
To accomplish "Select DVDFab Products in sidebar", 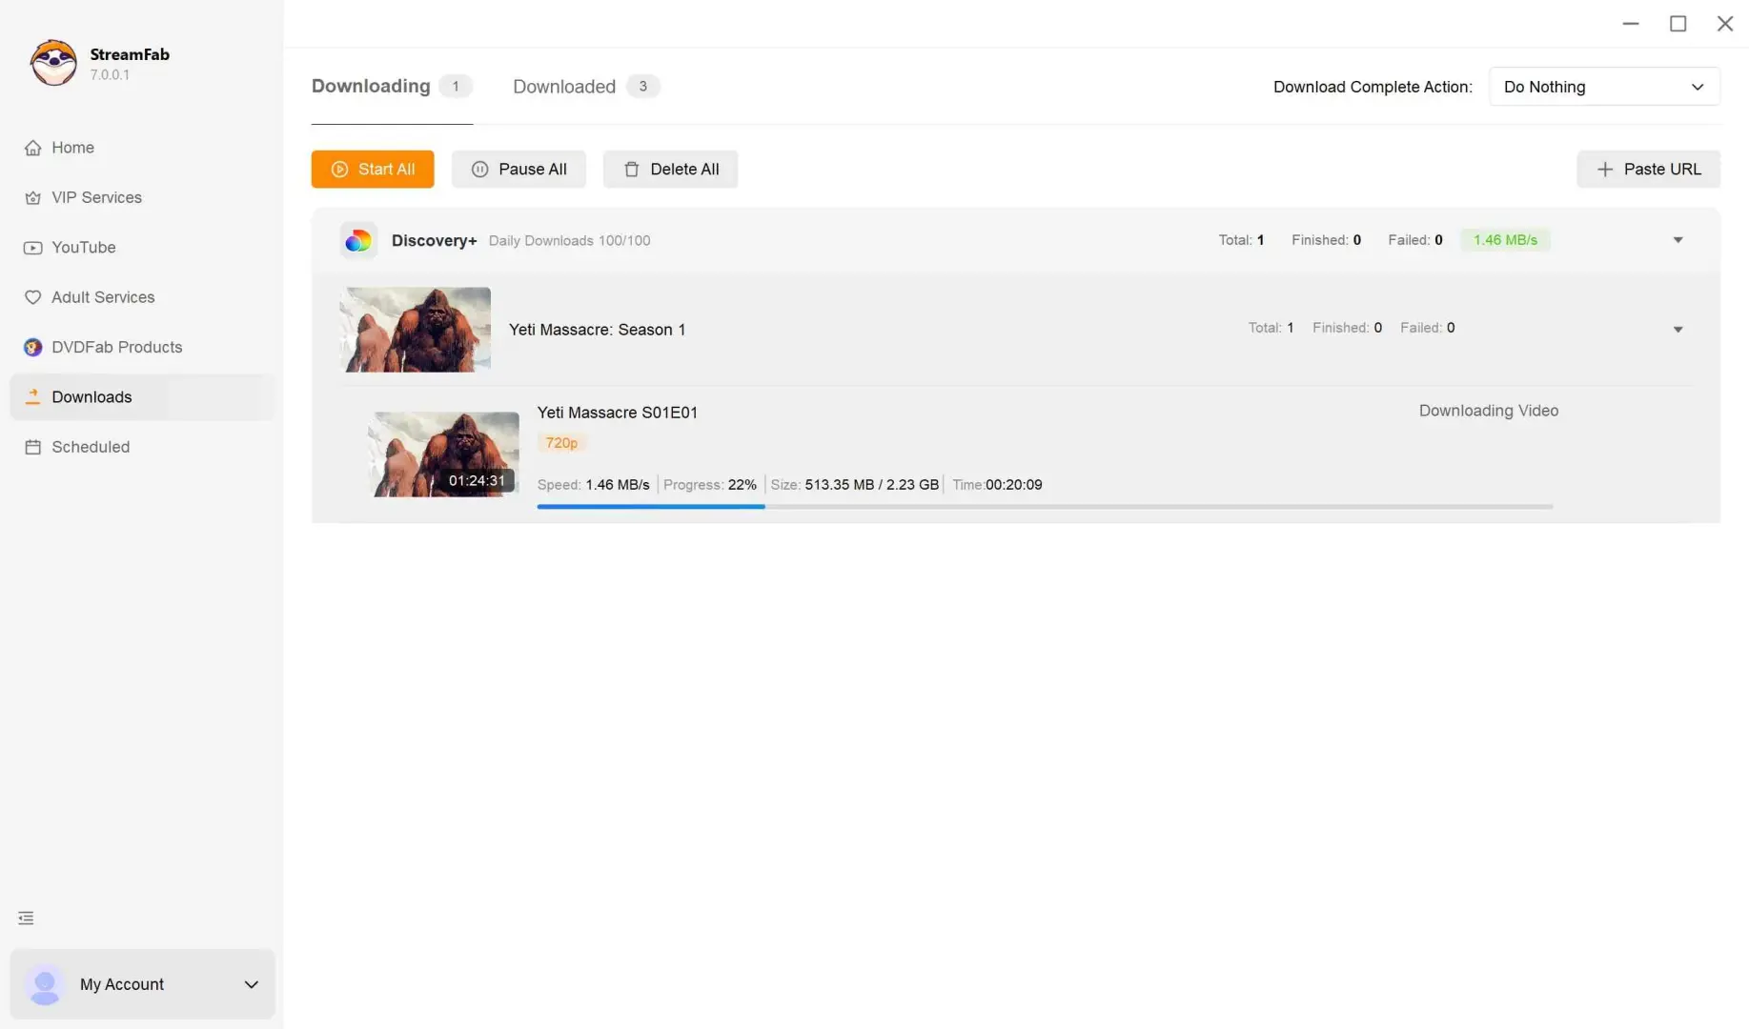I will pos(142,347).
